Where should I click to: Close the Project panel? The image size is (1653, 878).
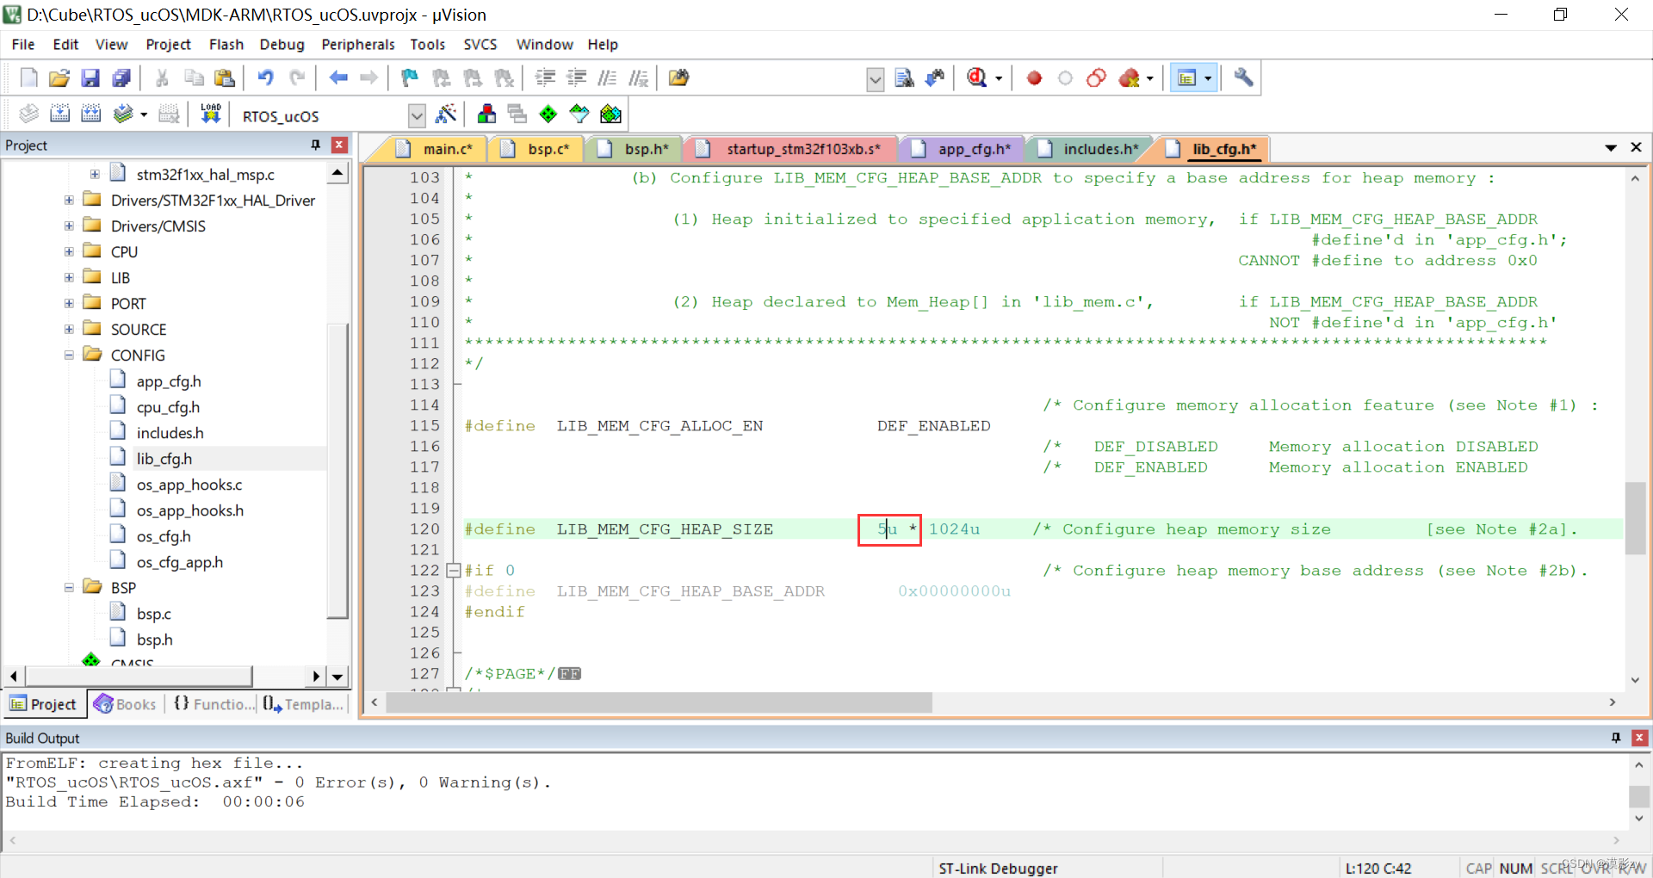click(x=339, y=145)
